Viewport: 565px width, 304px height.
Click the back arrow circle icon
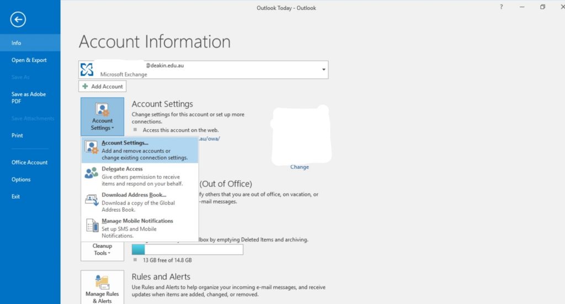(x=18, y=20)
